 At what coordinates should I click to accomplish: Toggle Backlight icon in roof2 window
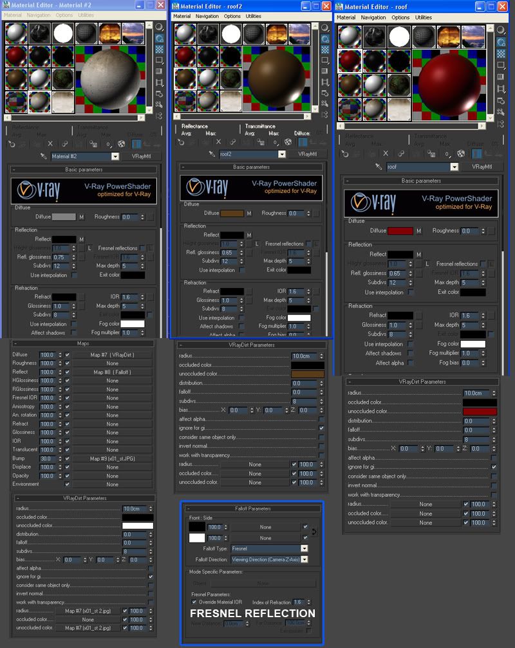(x=325, y=39)
